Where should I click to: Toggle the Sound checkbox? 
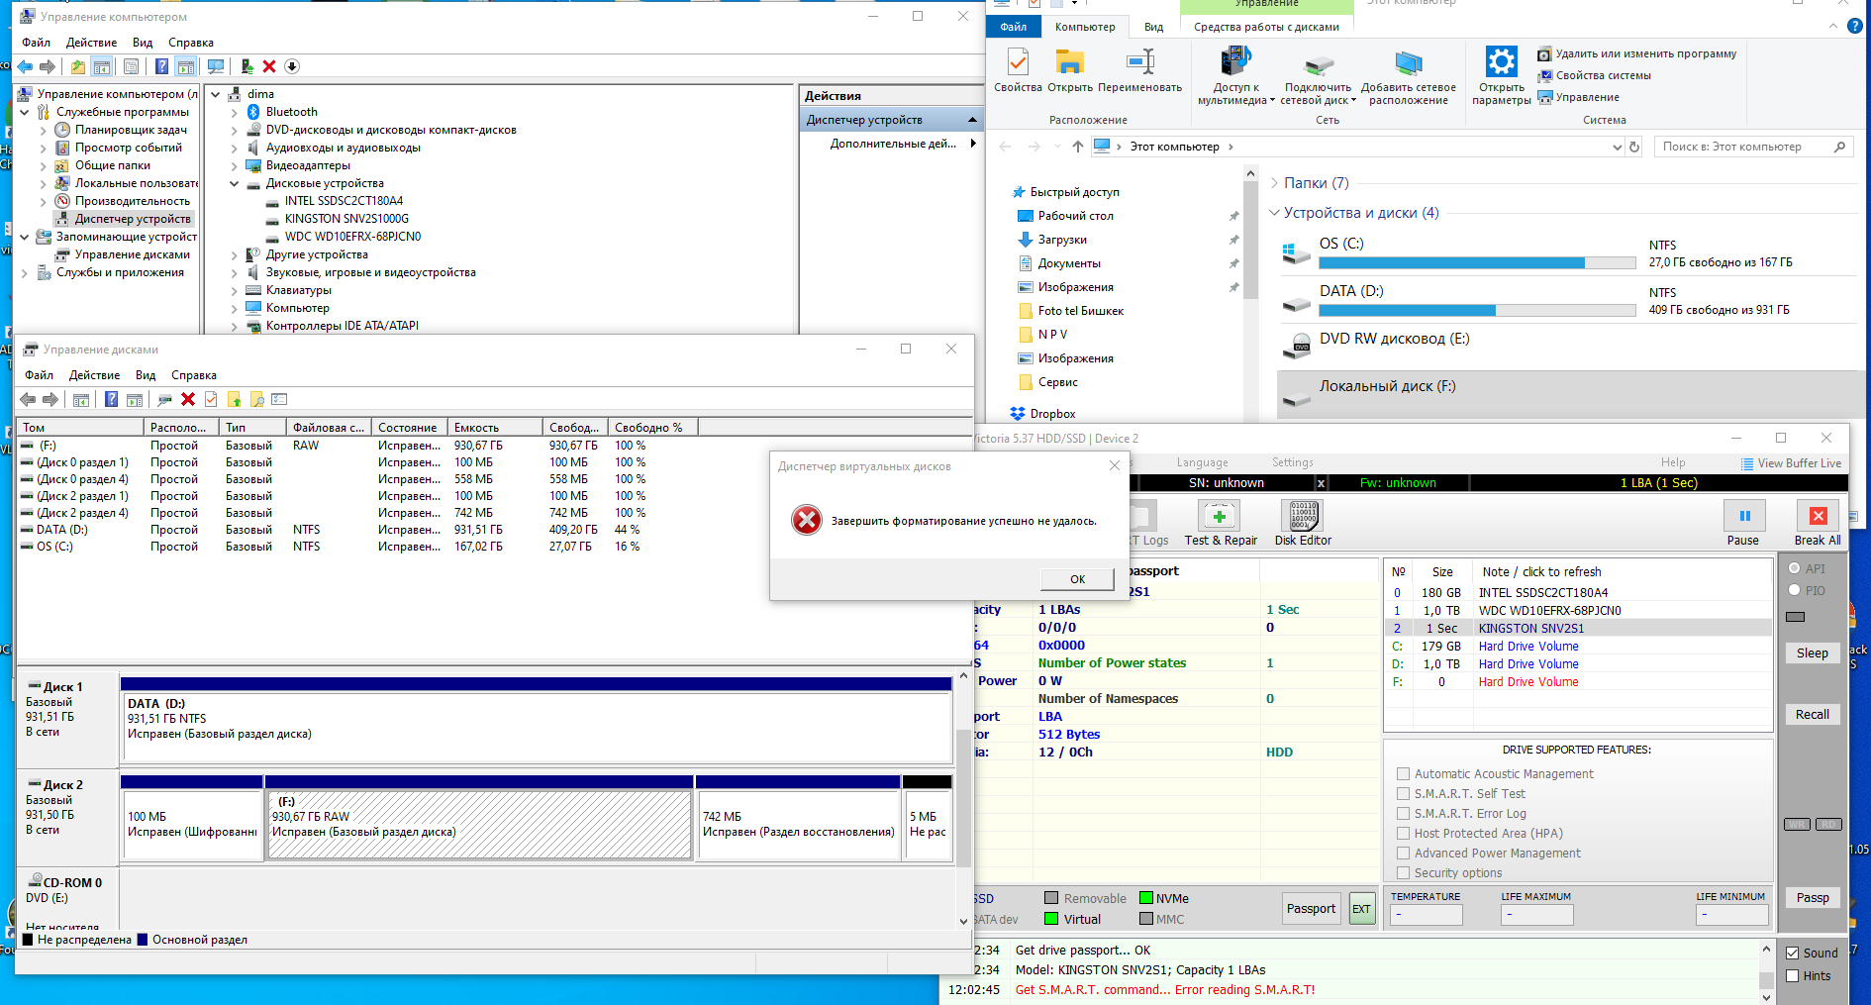pyautogui.click(x=1793, y=953)
